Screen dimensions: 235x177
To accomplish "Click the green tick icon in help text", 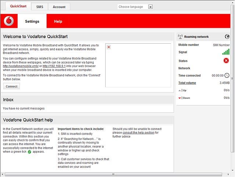I will pos(29,152).
